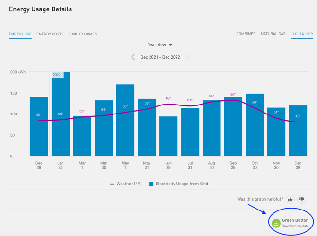Viewport: 317px width, 236px height.
Task: Click the Download my data link
Action: click(x=295, y=226)
